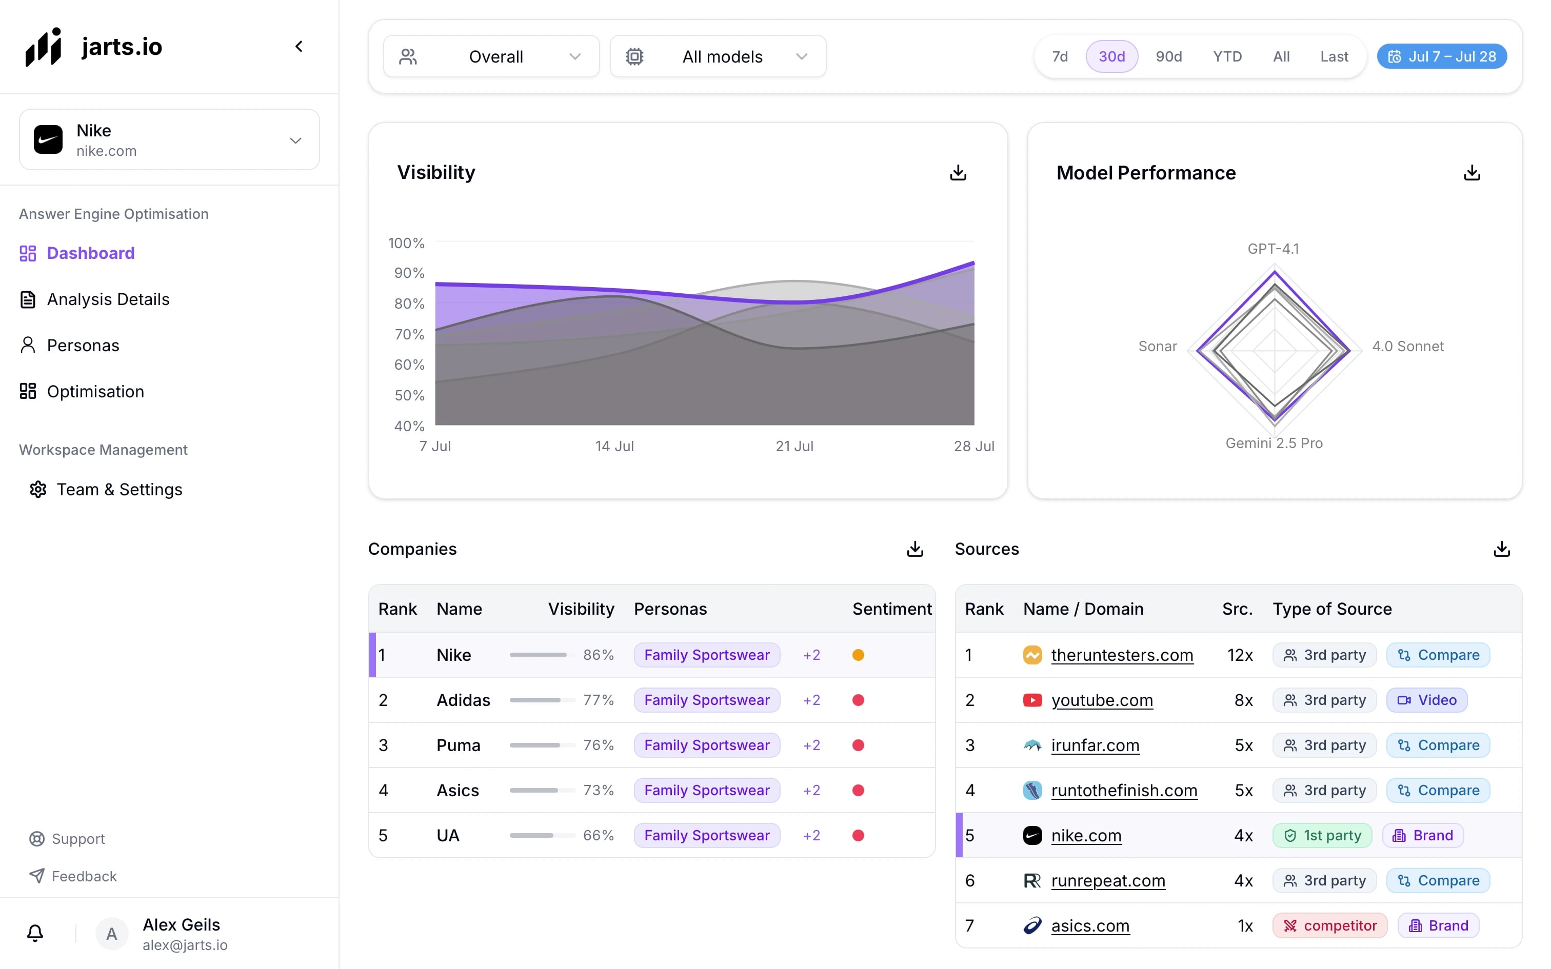
Task: Select the 30d time range
Action: point(1112,56)
